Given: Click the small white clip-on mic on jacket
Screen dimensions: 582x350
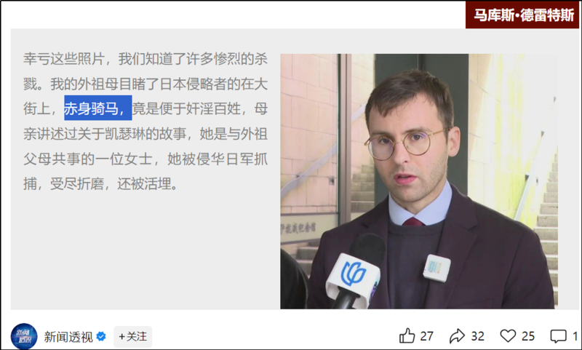Looking at the screenshot, I should click(436, 268).
